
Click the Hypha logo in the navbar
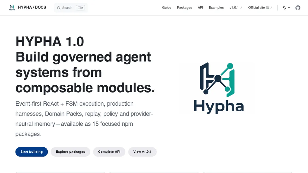pos(12,8)
